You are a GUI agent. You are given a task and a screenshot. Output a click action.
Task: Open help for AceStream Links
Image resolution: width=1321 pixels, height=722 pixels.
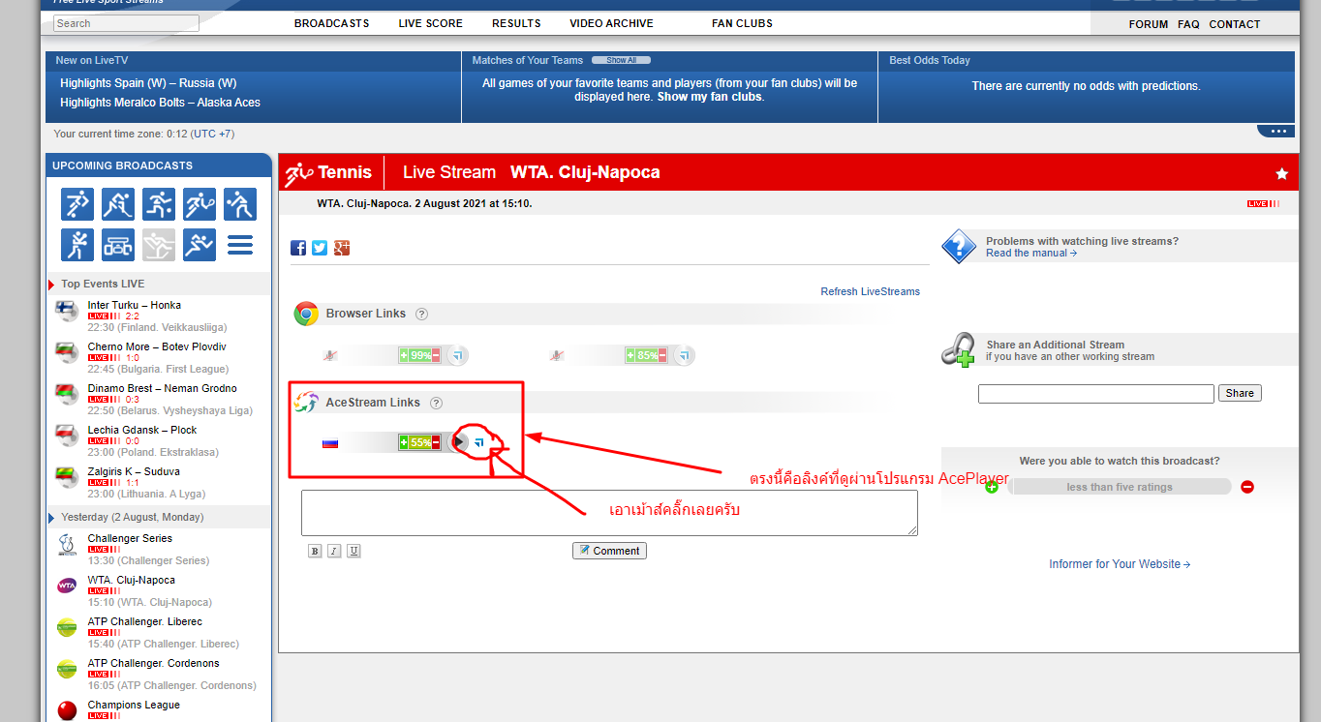pos(436,403)
